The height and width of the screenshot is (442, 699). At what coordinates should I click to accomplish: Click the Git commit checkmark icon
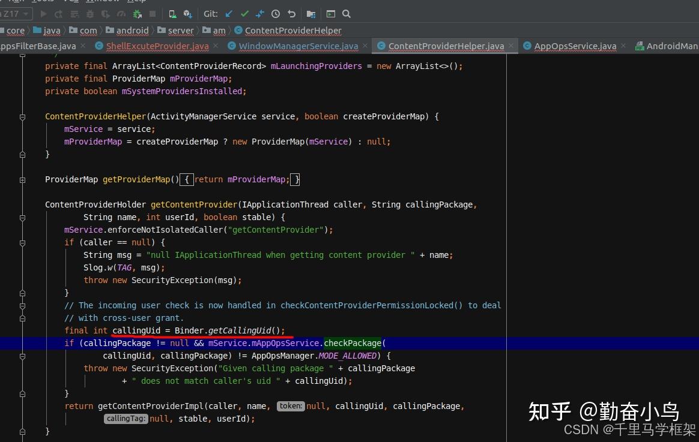pos(244,14)
